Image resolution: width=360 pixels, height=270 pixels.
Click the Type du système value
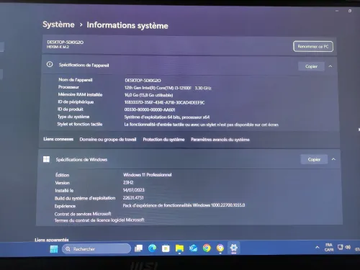click(167, 117)
